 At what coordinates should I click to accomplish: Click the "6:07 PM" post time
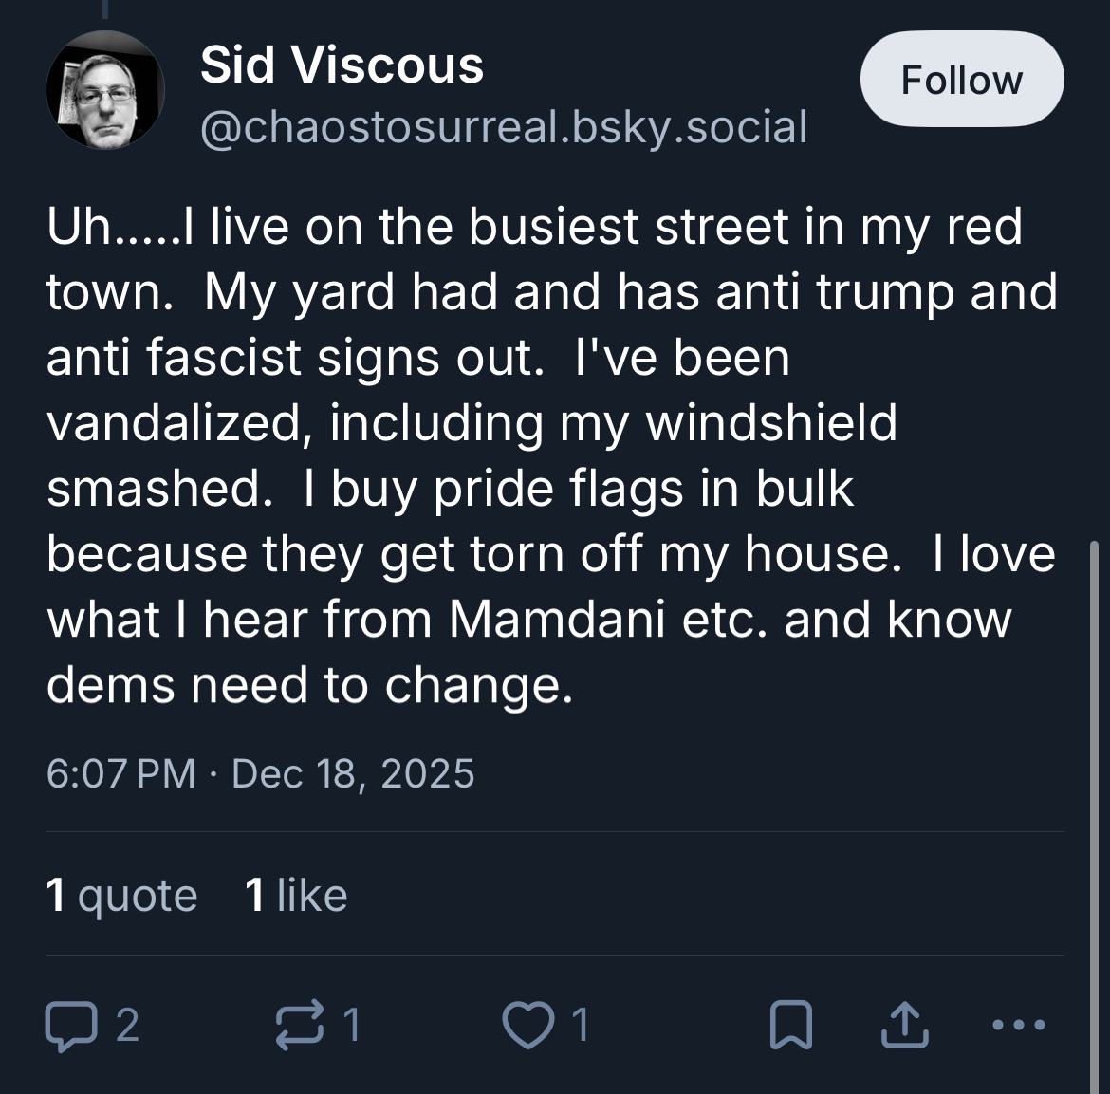[x=120, y=773]
